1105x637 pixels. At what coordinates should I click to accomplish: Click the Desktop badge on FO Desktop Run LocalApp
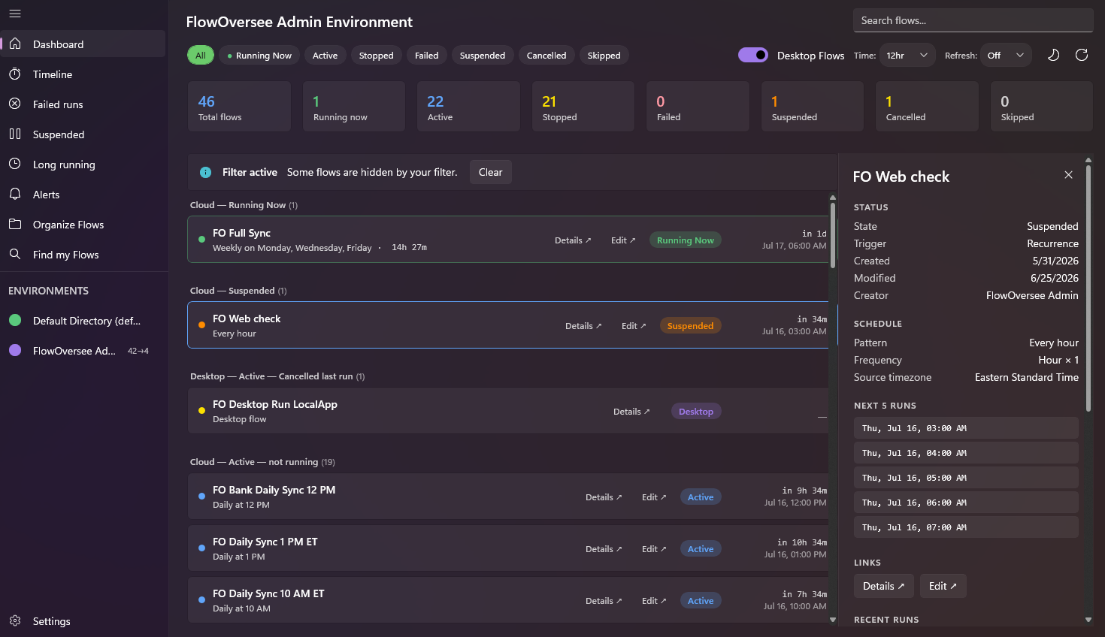695,412
